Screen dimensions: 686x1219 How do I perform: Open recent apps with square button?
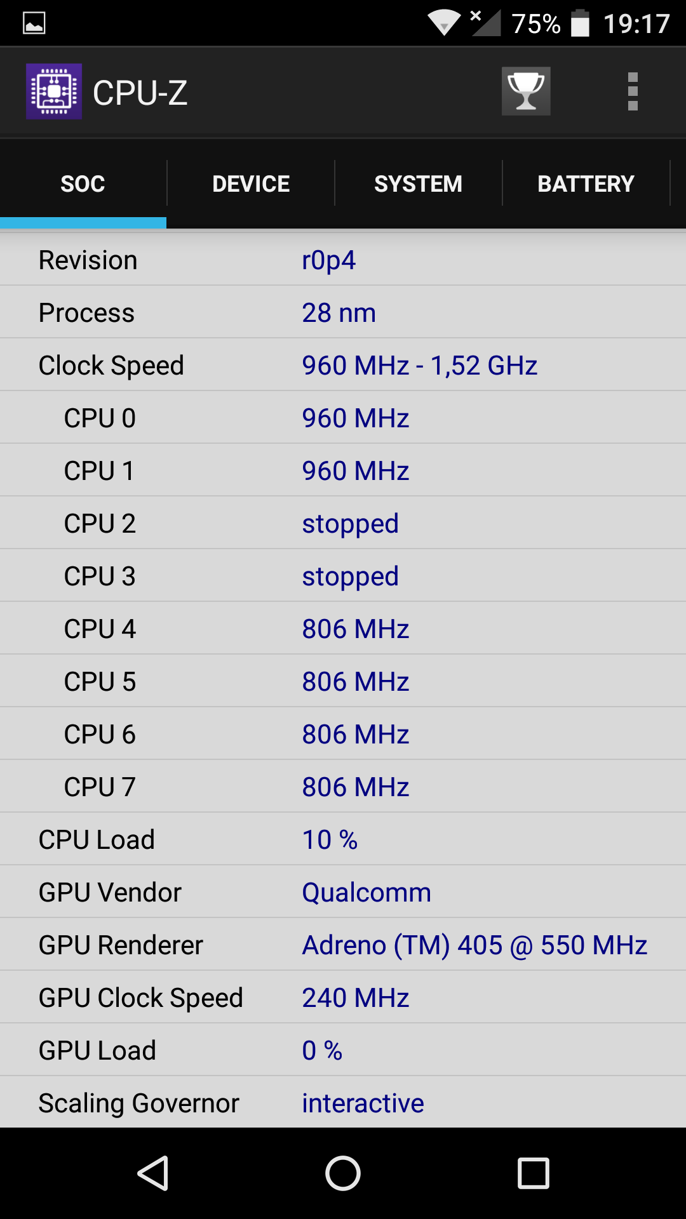coord(534,1173)
